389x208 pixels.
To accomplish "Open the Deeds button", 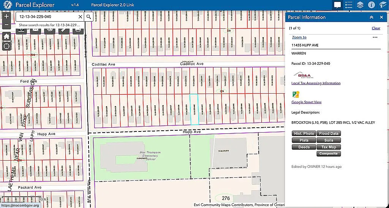I will [x=304, y=147].
